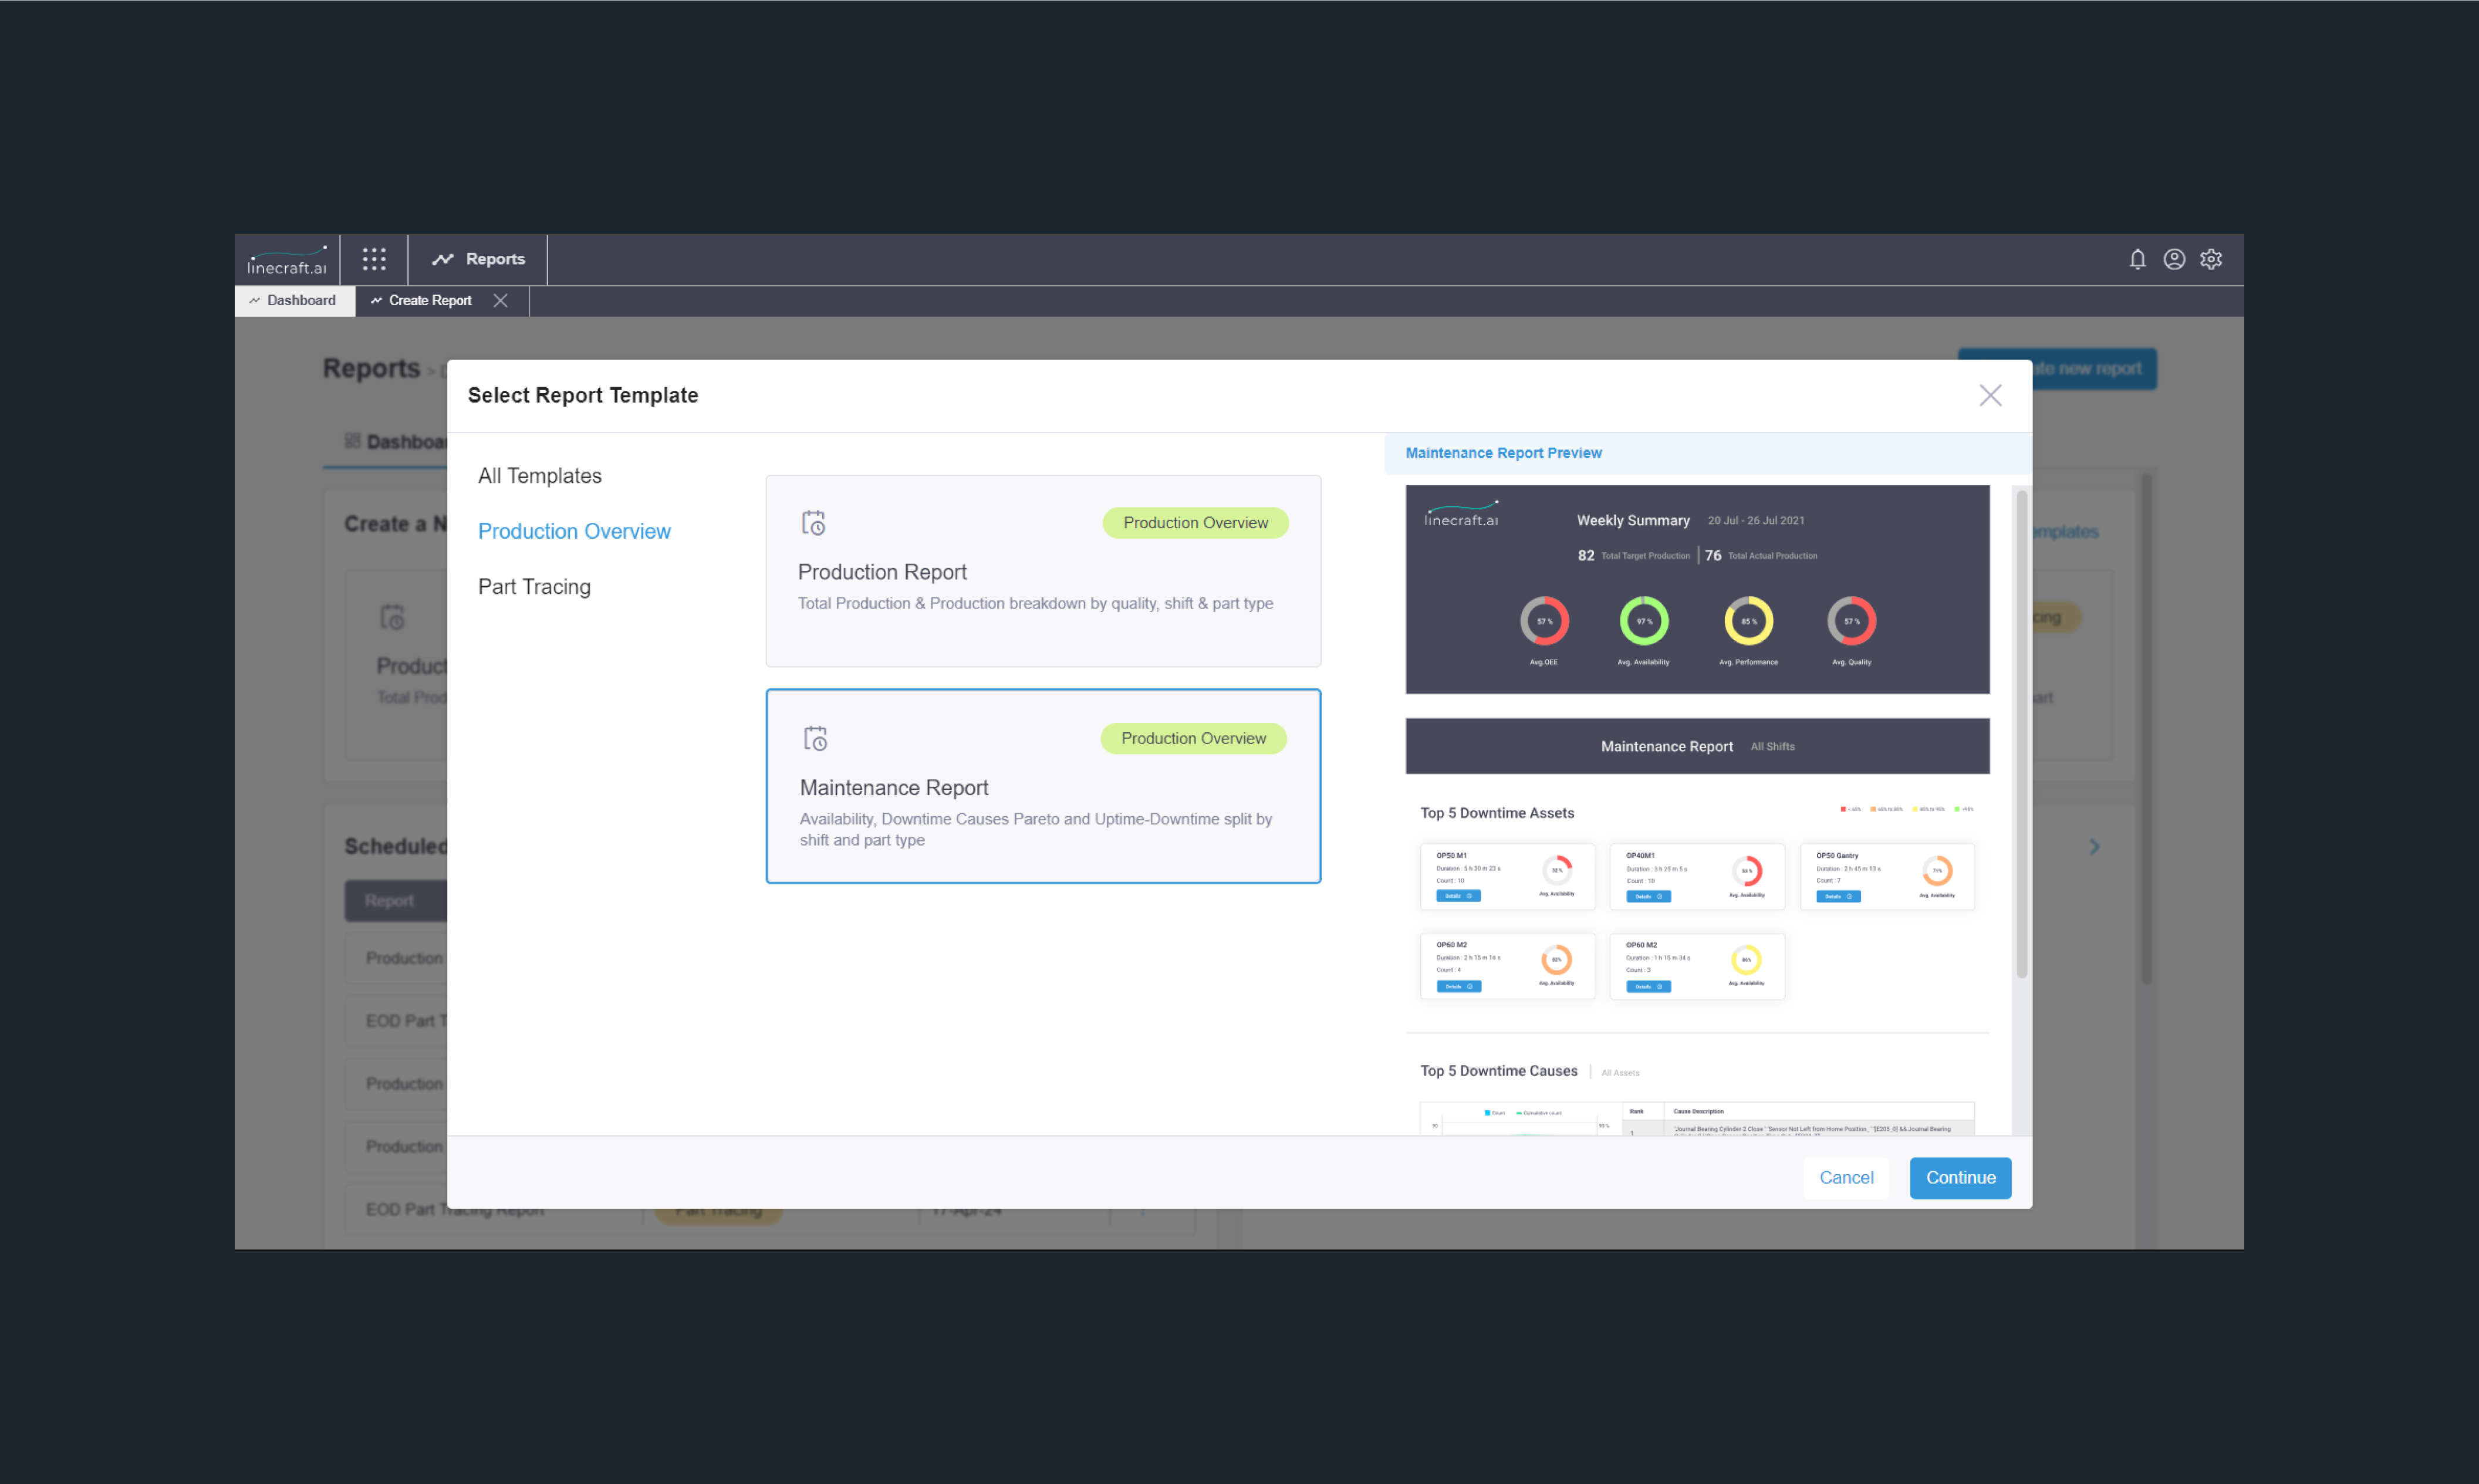
Task: Click the Production Report calendar clock icon
Action: click(x=814, y=523)
